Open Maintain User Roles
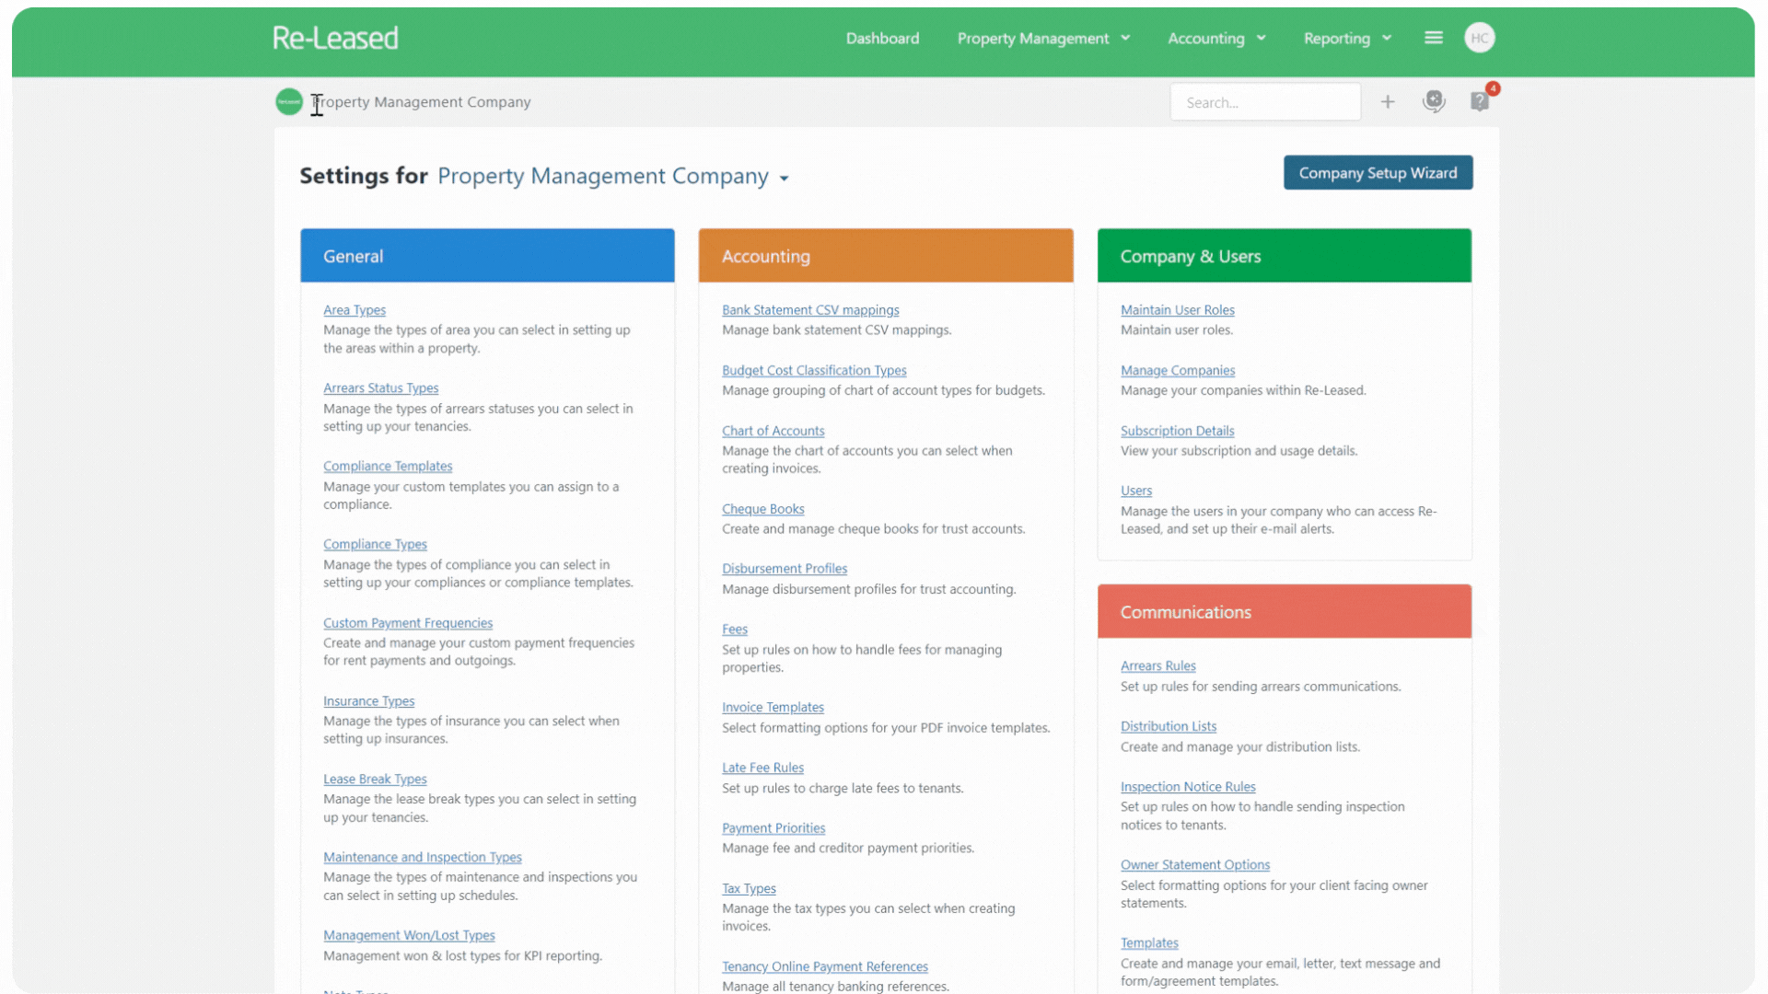 click(1177, 310)
